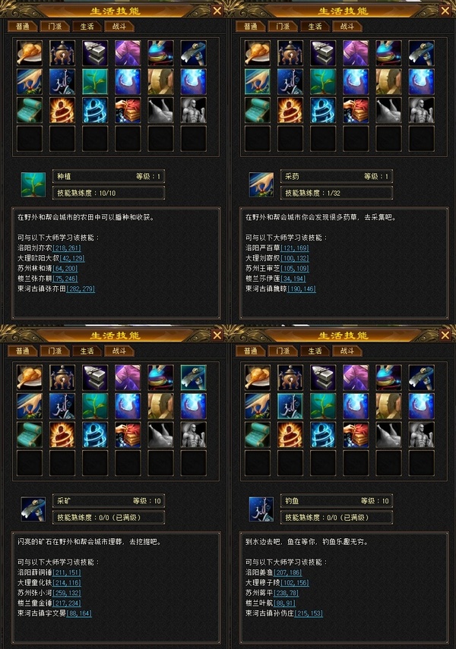Select roast chicken cooking skill in 种植 panel

(30, 53)
